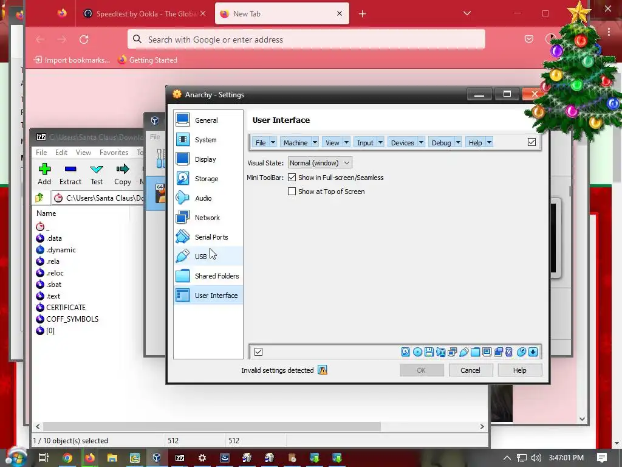Screen dimensions: 622x467
Task: Open Task View on the taskbar
Action: pos(43,458)
